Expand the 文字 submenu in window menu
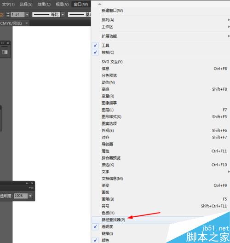This screenshot has height=243, width=230. click(161, 172)
